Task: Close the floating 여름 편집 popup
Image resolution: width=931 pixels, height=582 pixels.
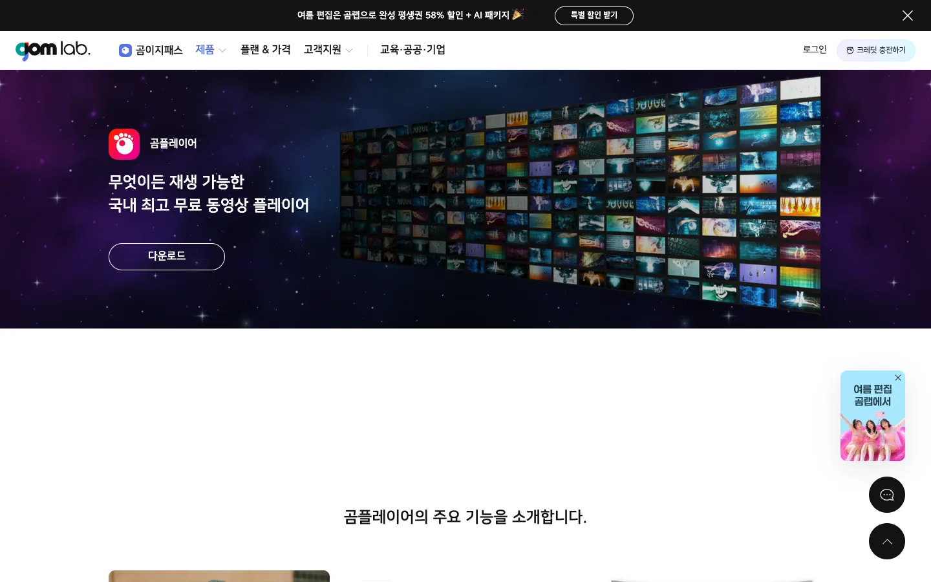Action: point(898,378)
